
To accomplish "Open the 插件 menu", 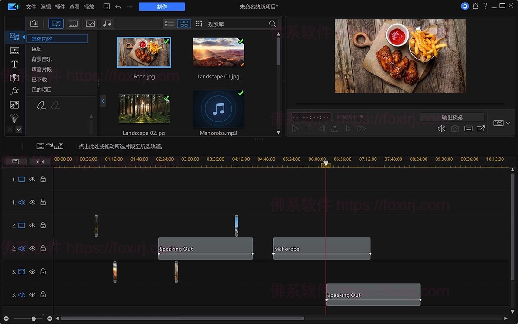I will click(60, 7).
